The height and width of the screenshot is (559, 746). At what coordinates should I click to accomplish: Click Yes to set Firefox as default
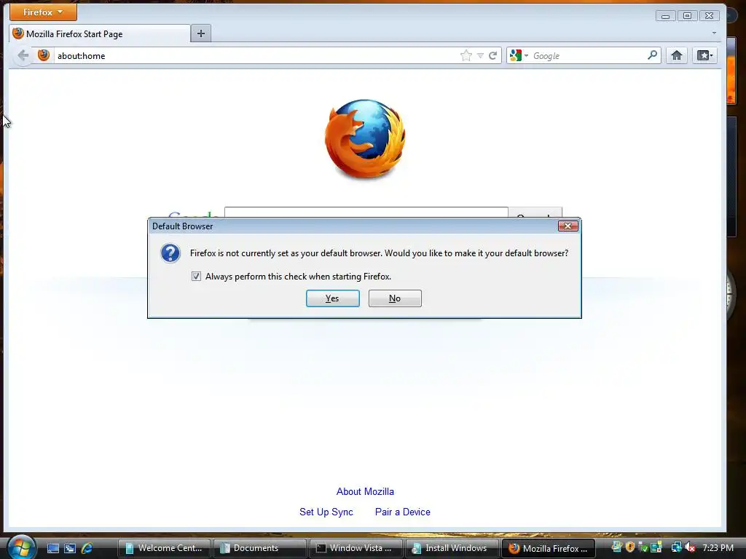click(x=332, y=298)
